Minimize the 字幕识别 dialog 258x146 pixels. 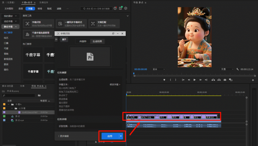tap(118, 33)
